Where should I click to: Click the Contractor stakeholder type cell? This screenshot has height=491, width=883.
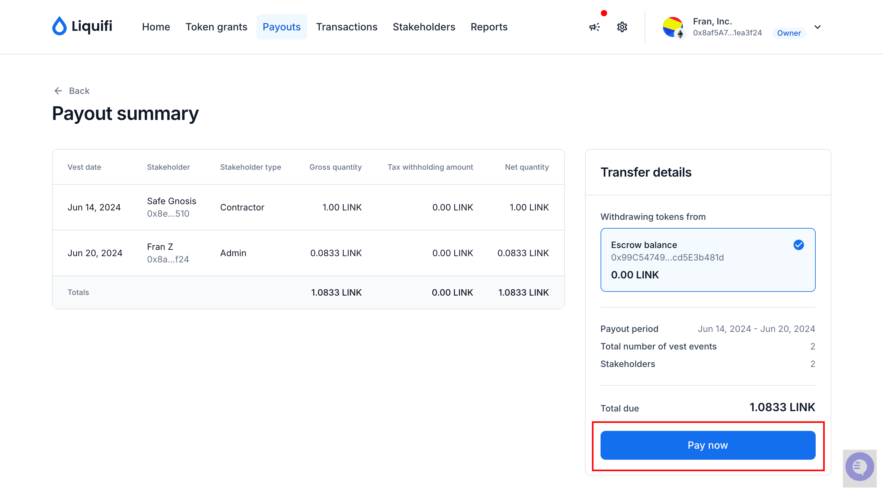coord(242,207)
